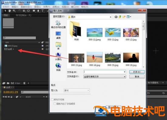Delete selected project item trash icon
This screenshot has width=167, height=120.
point(24,83)
